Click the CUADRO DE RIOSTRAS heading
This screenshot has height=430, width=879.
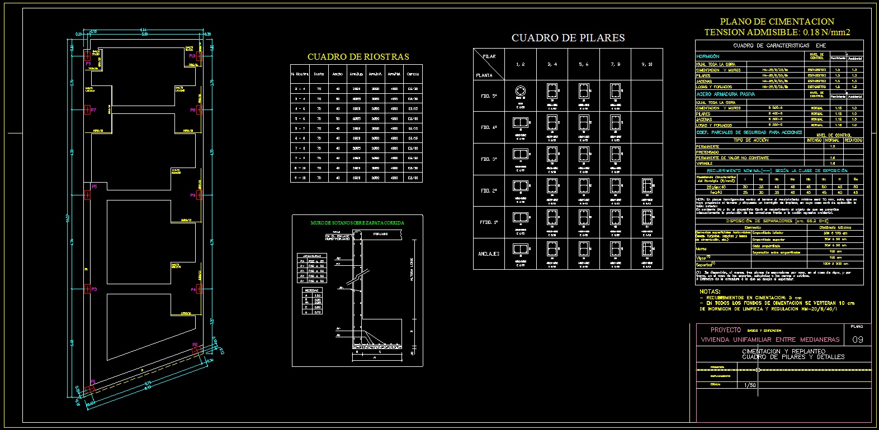pyautogui.click(x=358, y=57)
